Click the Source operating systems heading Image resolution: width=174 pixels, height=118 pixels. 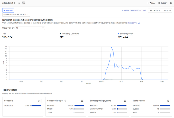pos(100,101)
